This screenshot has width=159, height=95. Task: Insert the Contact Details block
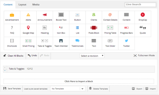[x=110, y=17]
